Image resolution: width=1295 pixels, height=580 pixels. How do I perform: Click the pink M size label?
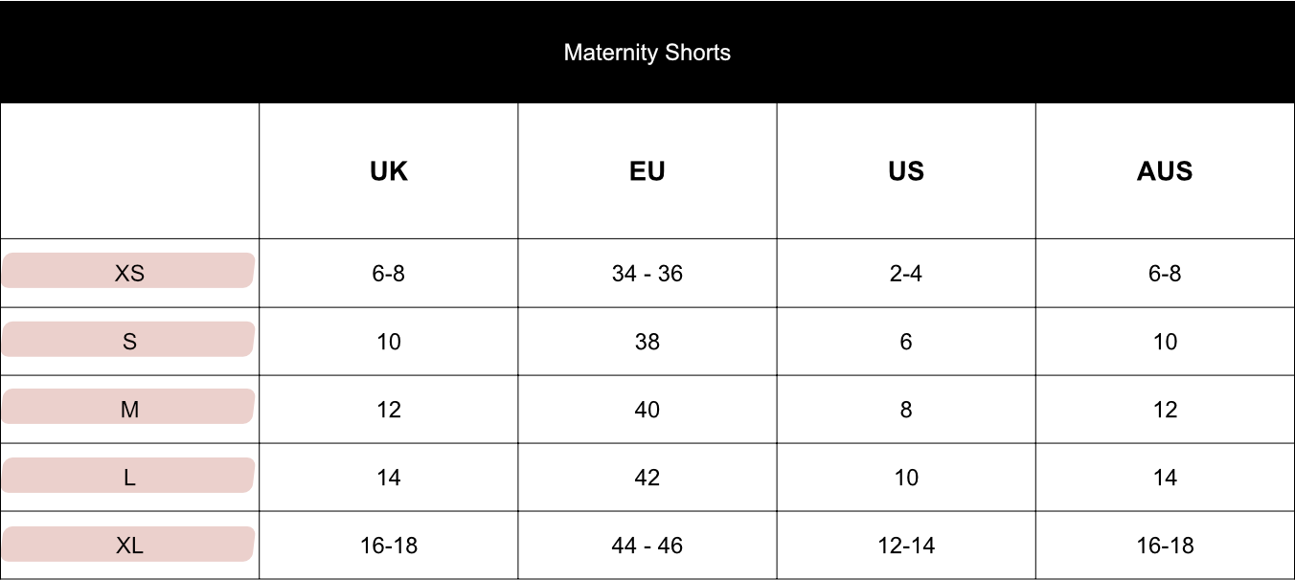127,407
